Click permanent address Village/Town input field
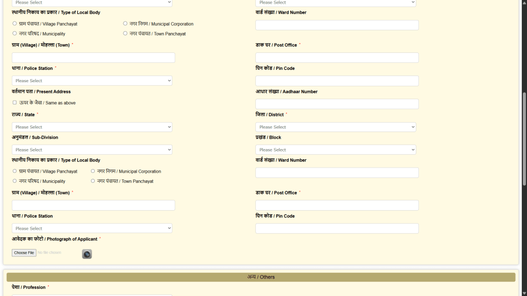Viewport: 527px width, 296px height. (x=94, y=58)
